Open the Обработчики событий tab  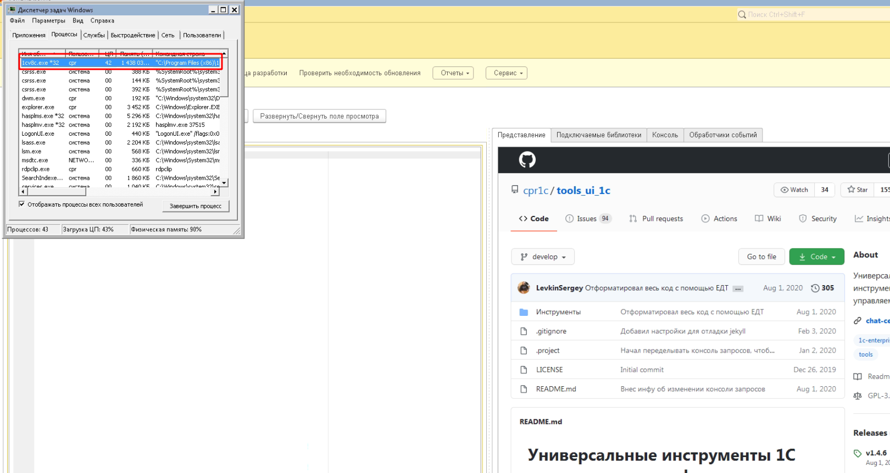tap(723, 135)
